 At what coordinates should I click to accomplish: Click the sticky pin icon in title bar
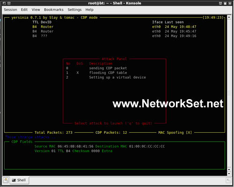[9, 3]
